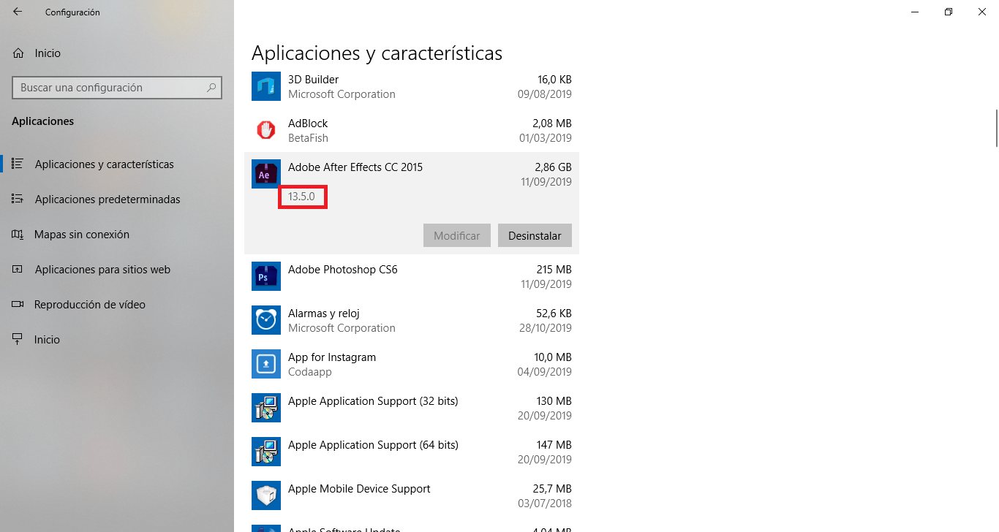Select Apple Application Support (64 bits) name
The image size is (999, 532).
point(373,445)
